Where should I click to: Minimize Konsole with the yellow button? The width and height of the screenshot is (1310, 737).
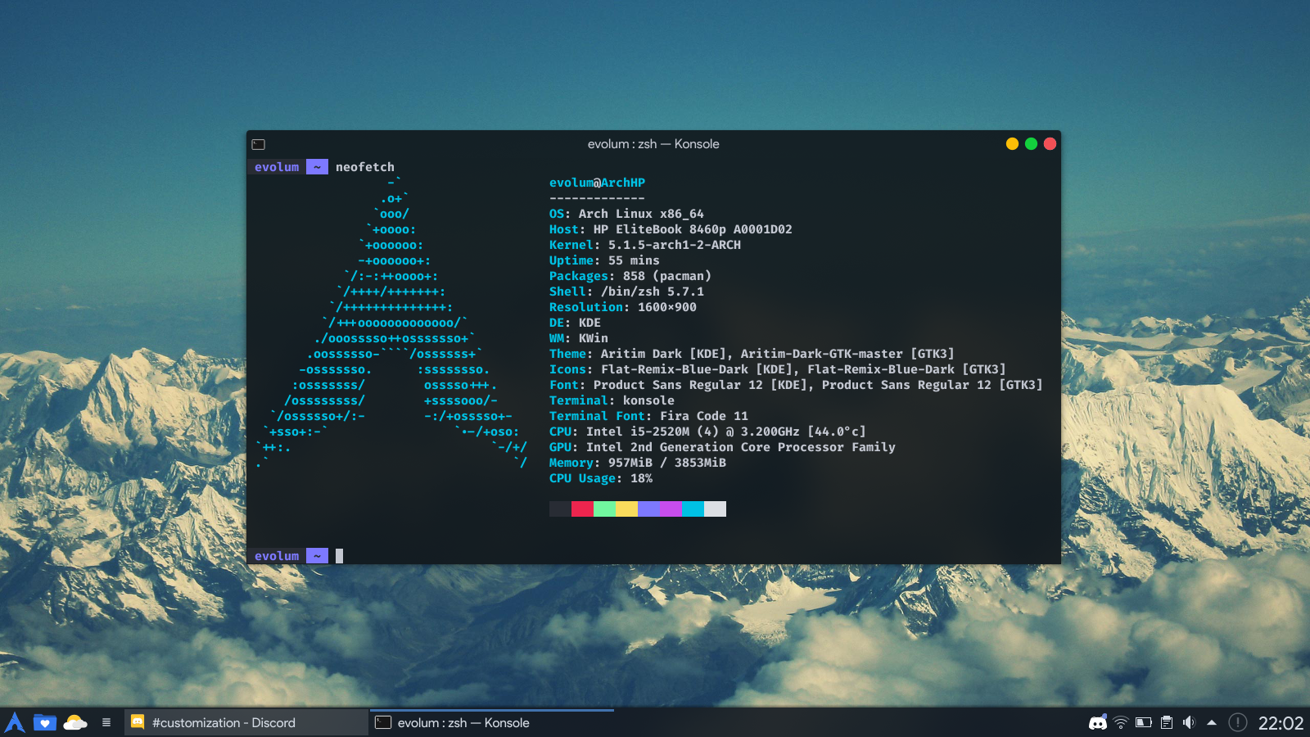pyautogui.click(x=1012, y=144)
